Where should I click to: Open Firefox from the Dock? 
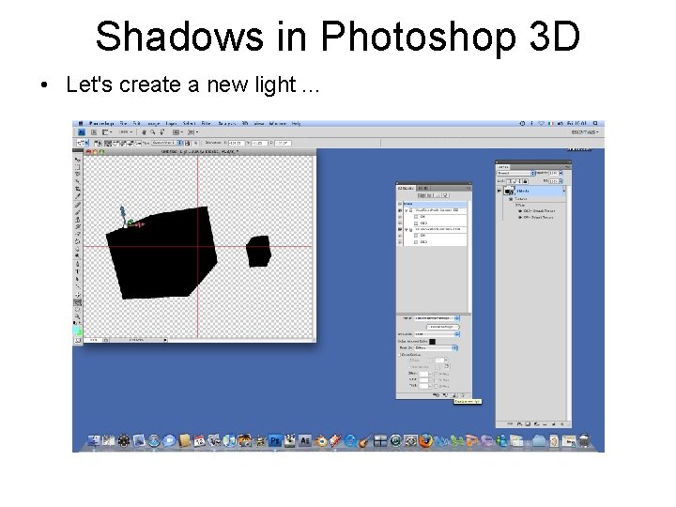tap(425, 440)
